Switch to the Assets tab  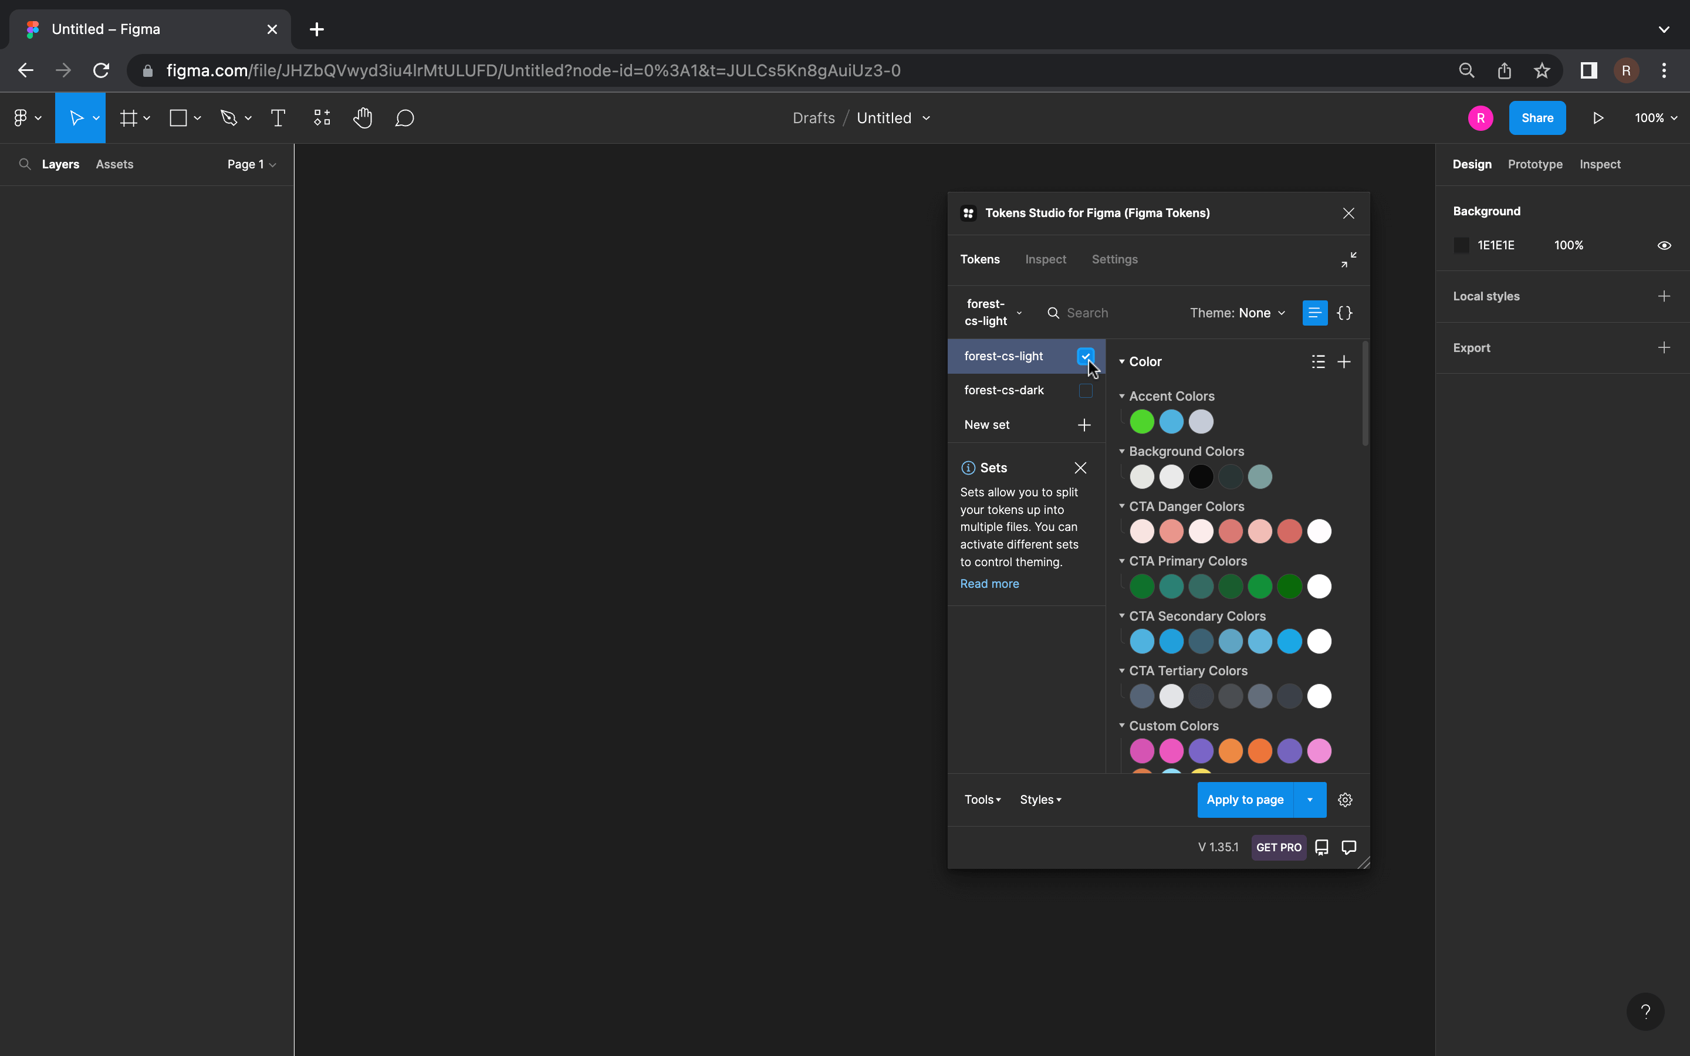pos(114,164)
